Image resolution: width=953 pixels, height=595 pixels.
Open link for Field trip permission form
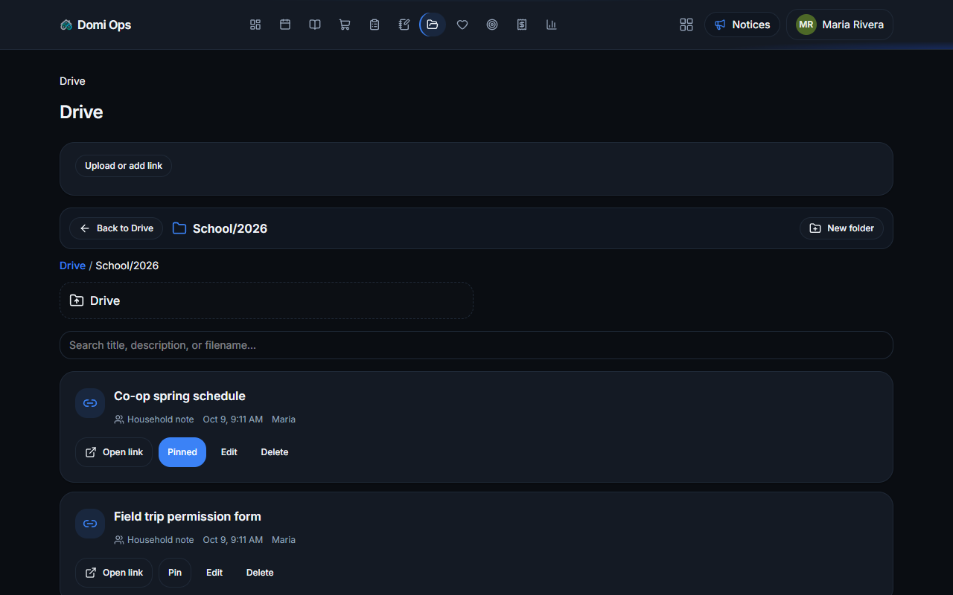tap(114, 573)
